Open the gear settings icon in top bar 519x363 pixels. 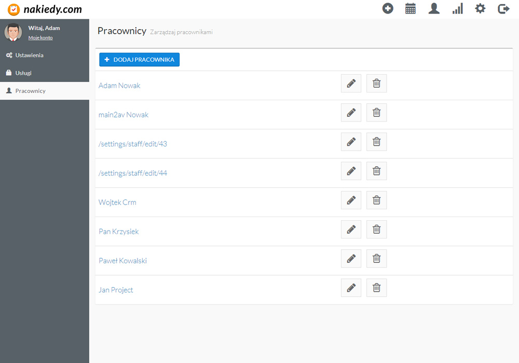coord(480,9)
